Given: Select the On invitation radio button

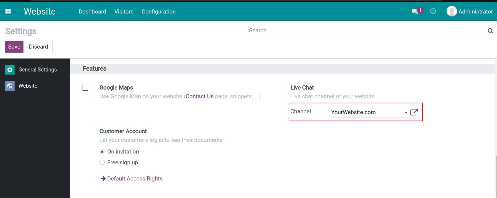Looking at the screenshot, I should click(x=102, y=152).
